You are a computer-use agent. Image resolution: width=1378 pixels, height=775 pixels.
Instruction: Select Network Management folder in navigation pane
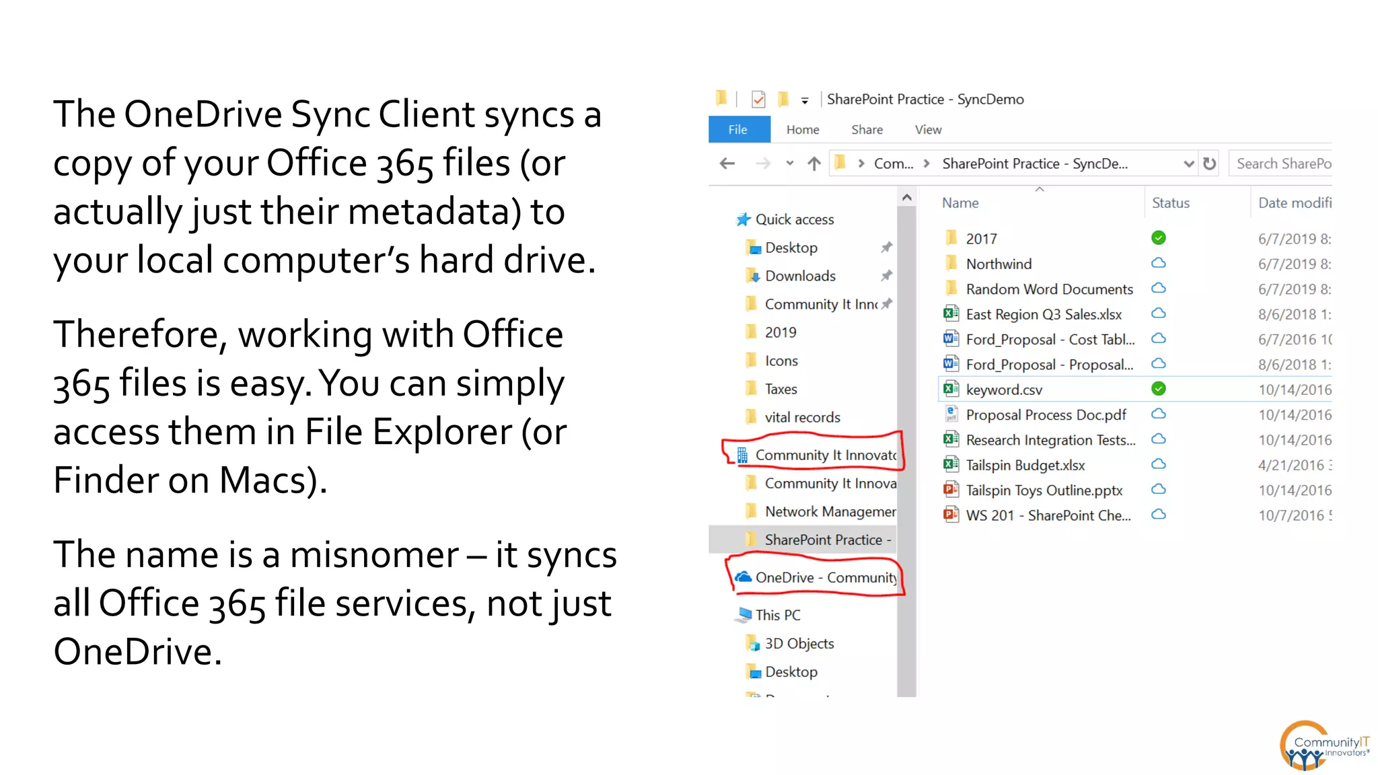pyautogui.click(x=821, y=511)
